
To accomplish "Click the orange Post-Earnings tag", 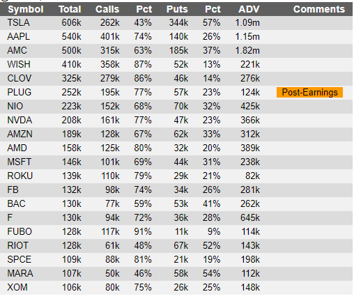I will point(309,93).
